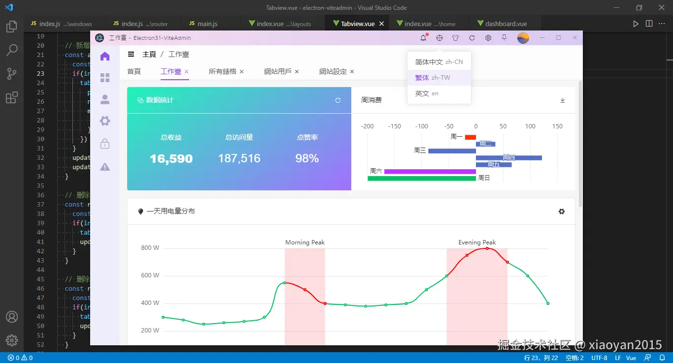The height and width of the screenshot is (363, 673).
Task: Switch to the 工作臺 tab
Action: click(171, 71)
